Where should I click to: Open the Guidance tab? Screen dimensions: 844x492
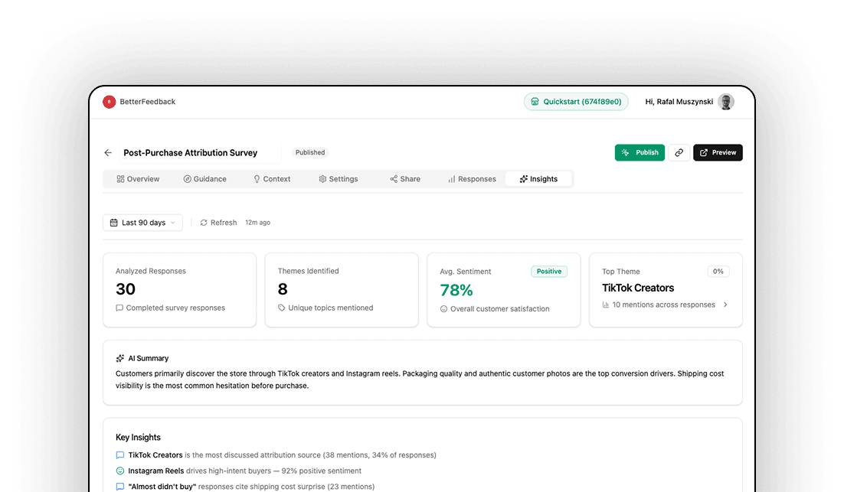pos(205,179)
